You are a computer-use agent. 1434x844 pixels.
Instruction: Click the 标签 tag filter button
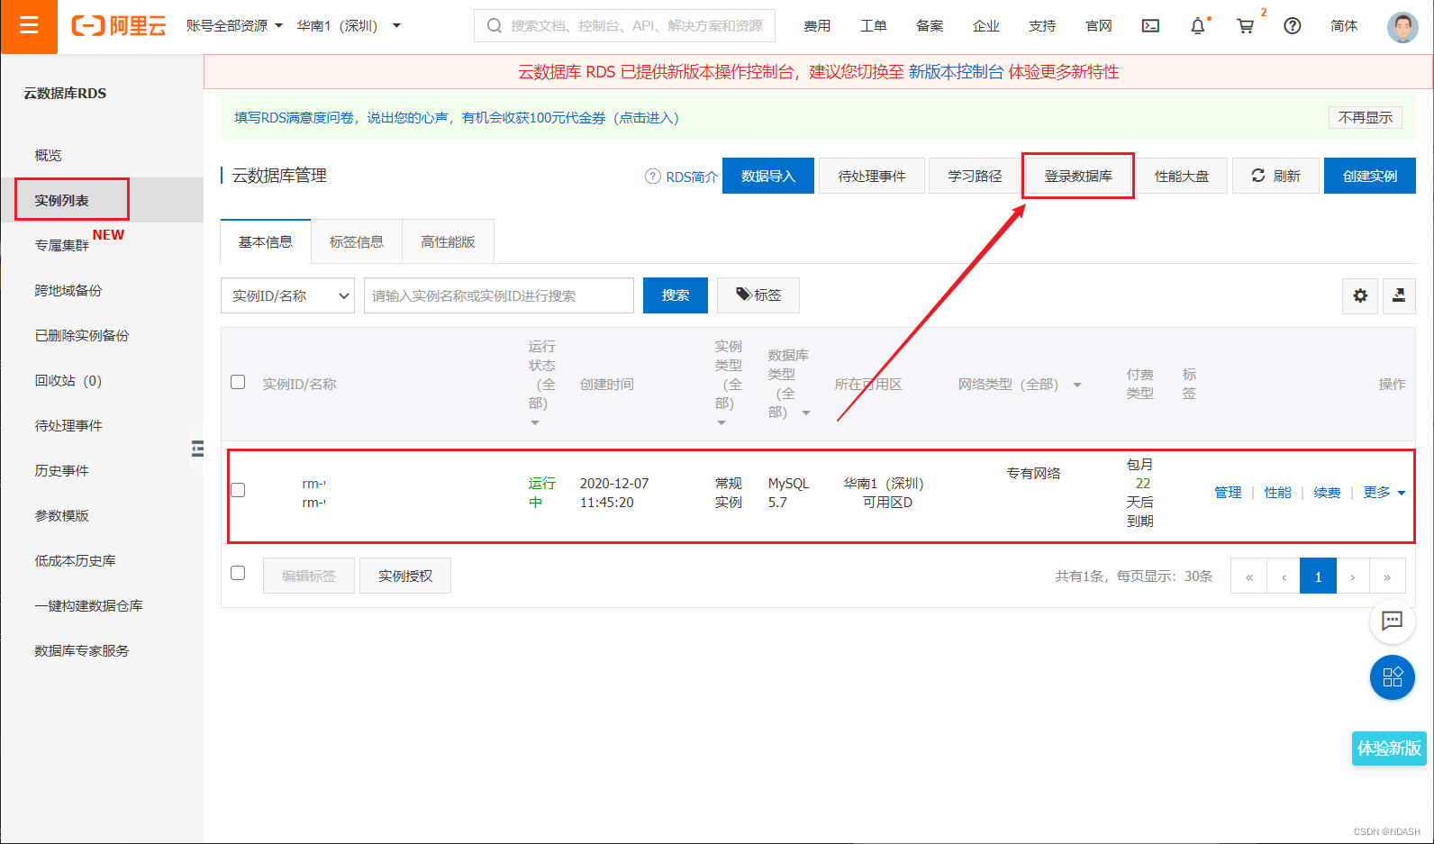click(758, 295)
